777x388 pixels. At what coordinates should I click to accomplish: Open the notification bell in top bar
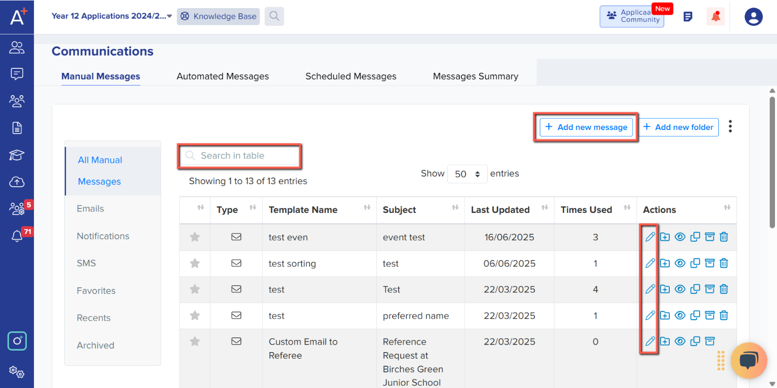pyautogui.click(x=716, y=17)
